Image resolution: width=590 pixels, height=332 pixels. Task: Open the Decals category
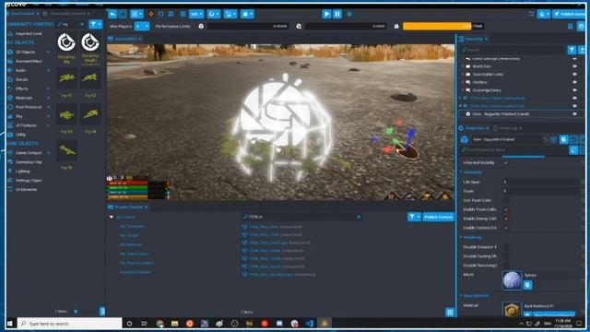click(22, 79)
